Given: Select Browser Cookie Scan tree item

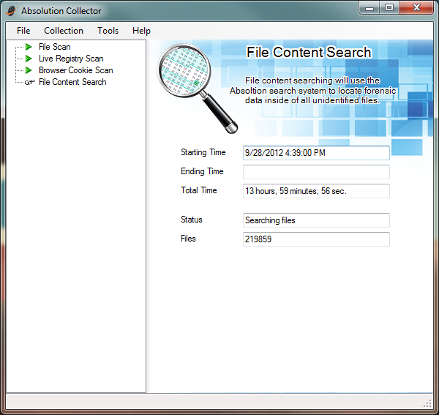Looking at the screenshot, I should (x=76, y=70).
